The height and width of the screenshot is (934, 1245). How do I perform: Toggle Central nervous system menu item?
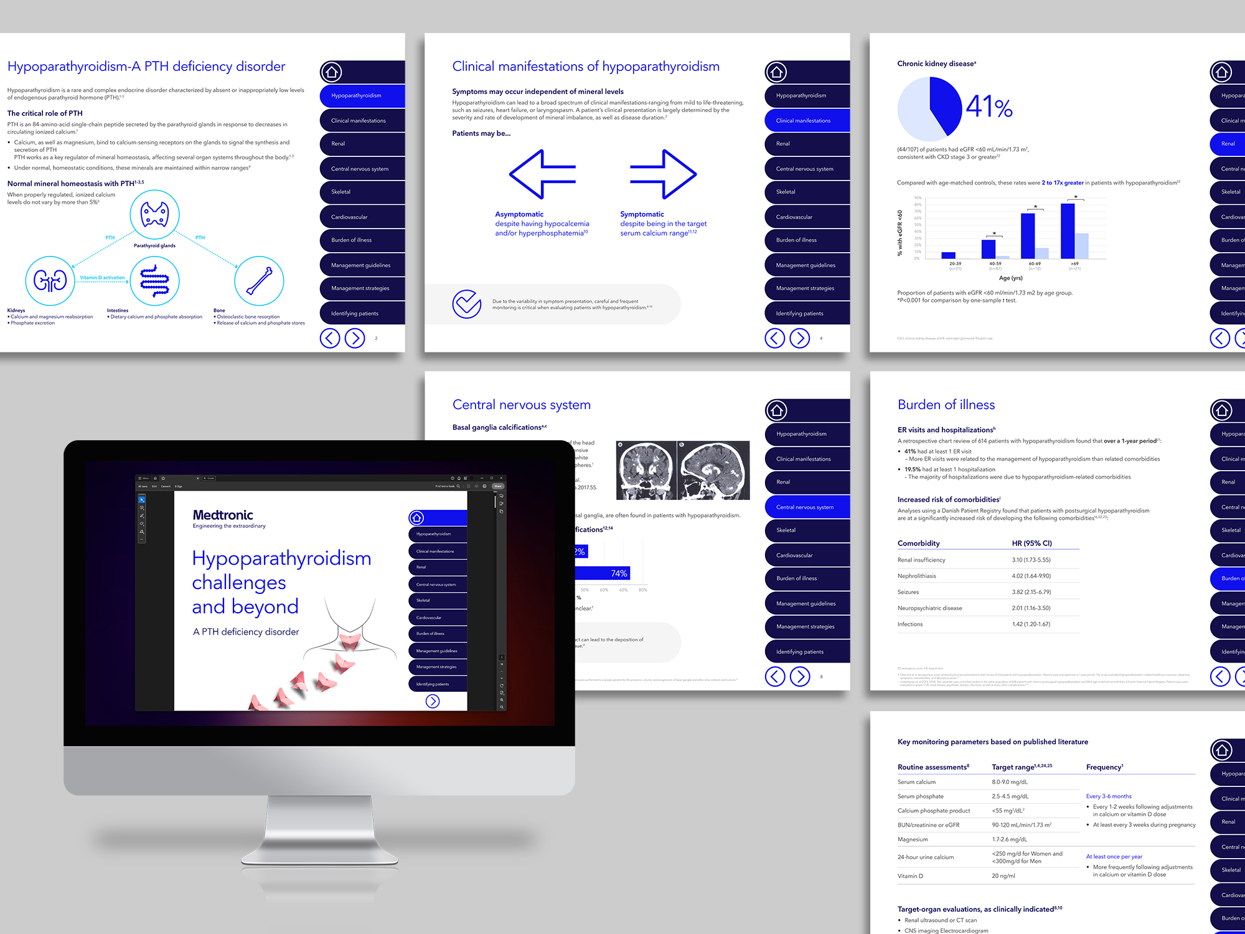[803, 508]
